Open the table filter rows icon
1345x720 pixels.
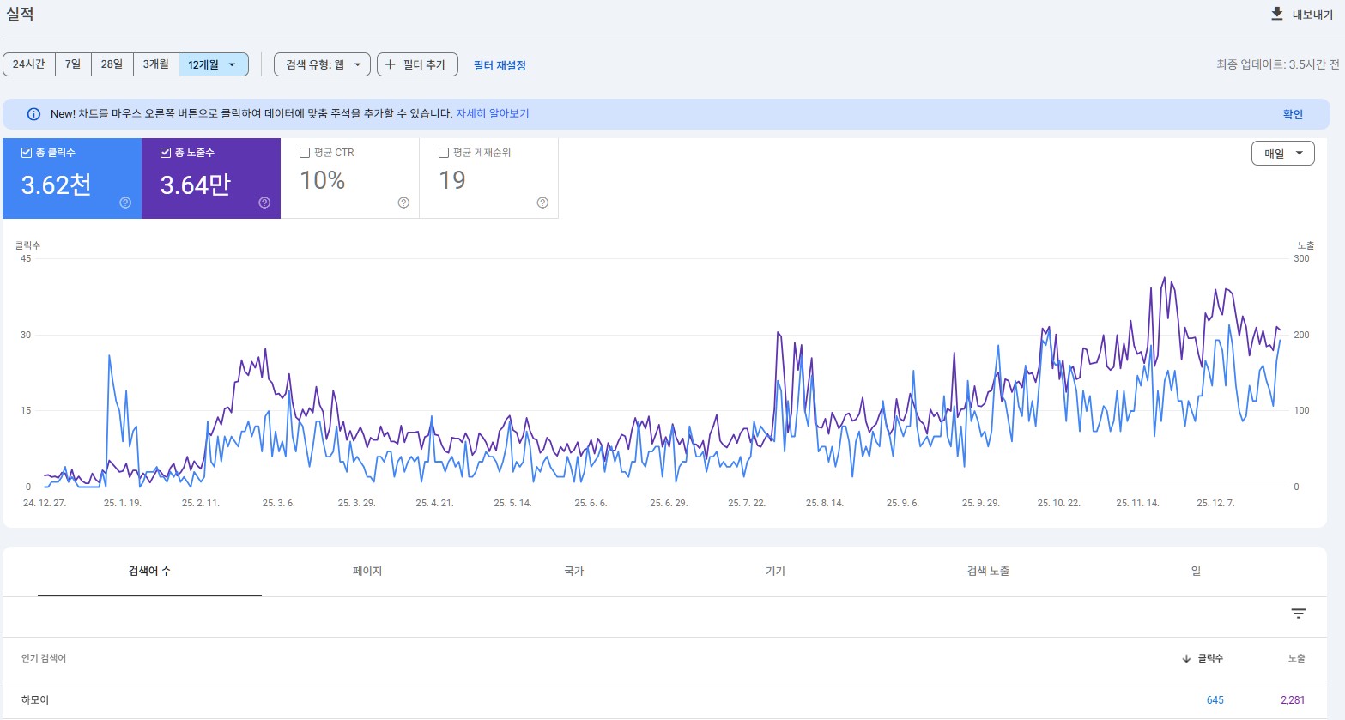coord(1298,614)
